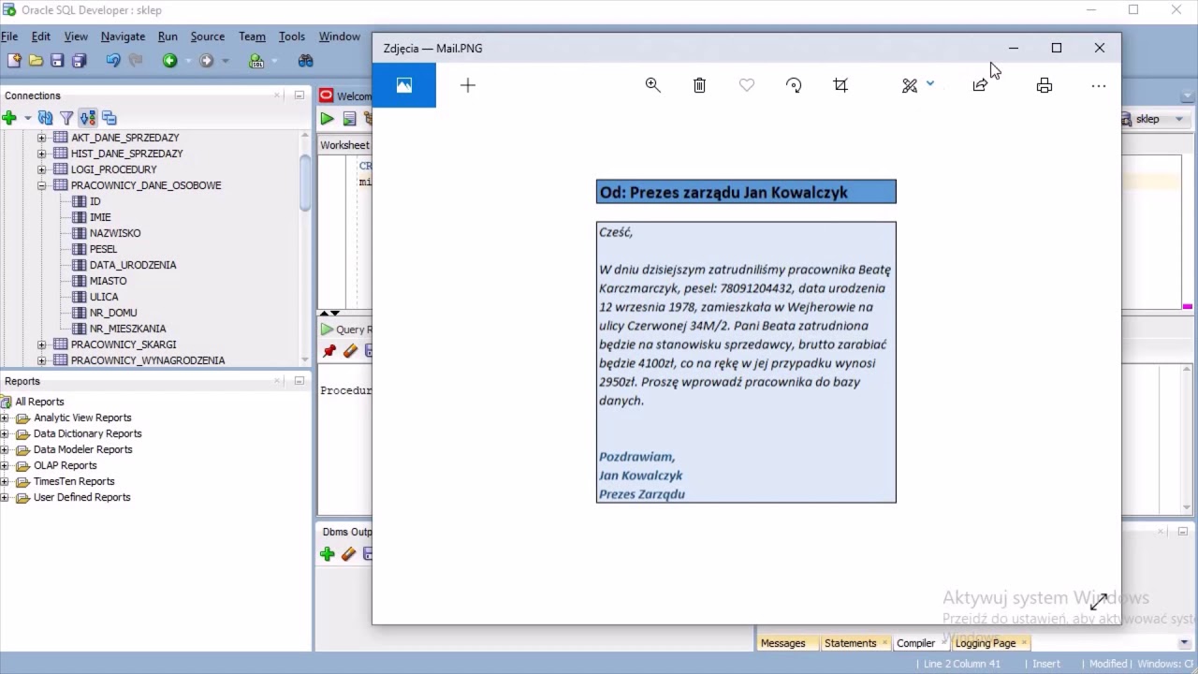Screen dimensions: 1198x674
Task: Minimize the Connections panel
Action: [x=299, y=95]
